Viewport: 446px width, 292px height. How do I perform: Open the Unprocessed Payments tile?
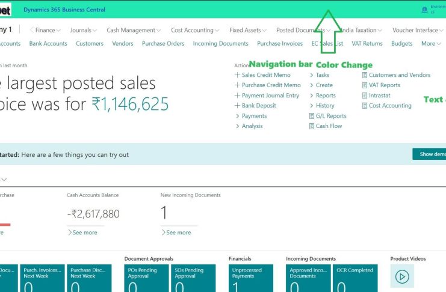(x=251, y=278)
